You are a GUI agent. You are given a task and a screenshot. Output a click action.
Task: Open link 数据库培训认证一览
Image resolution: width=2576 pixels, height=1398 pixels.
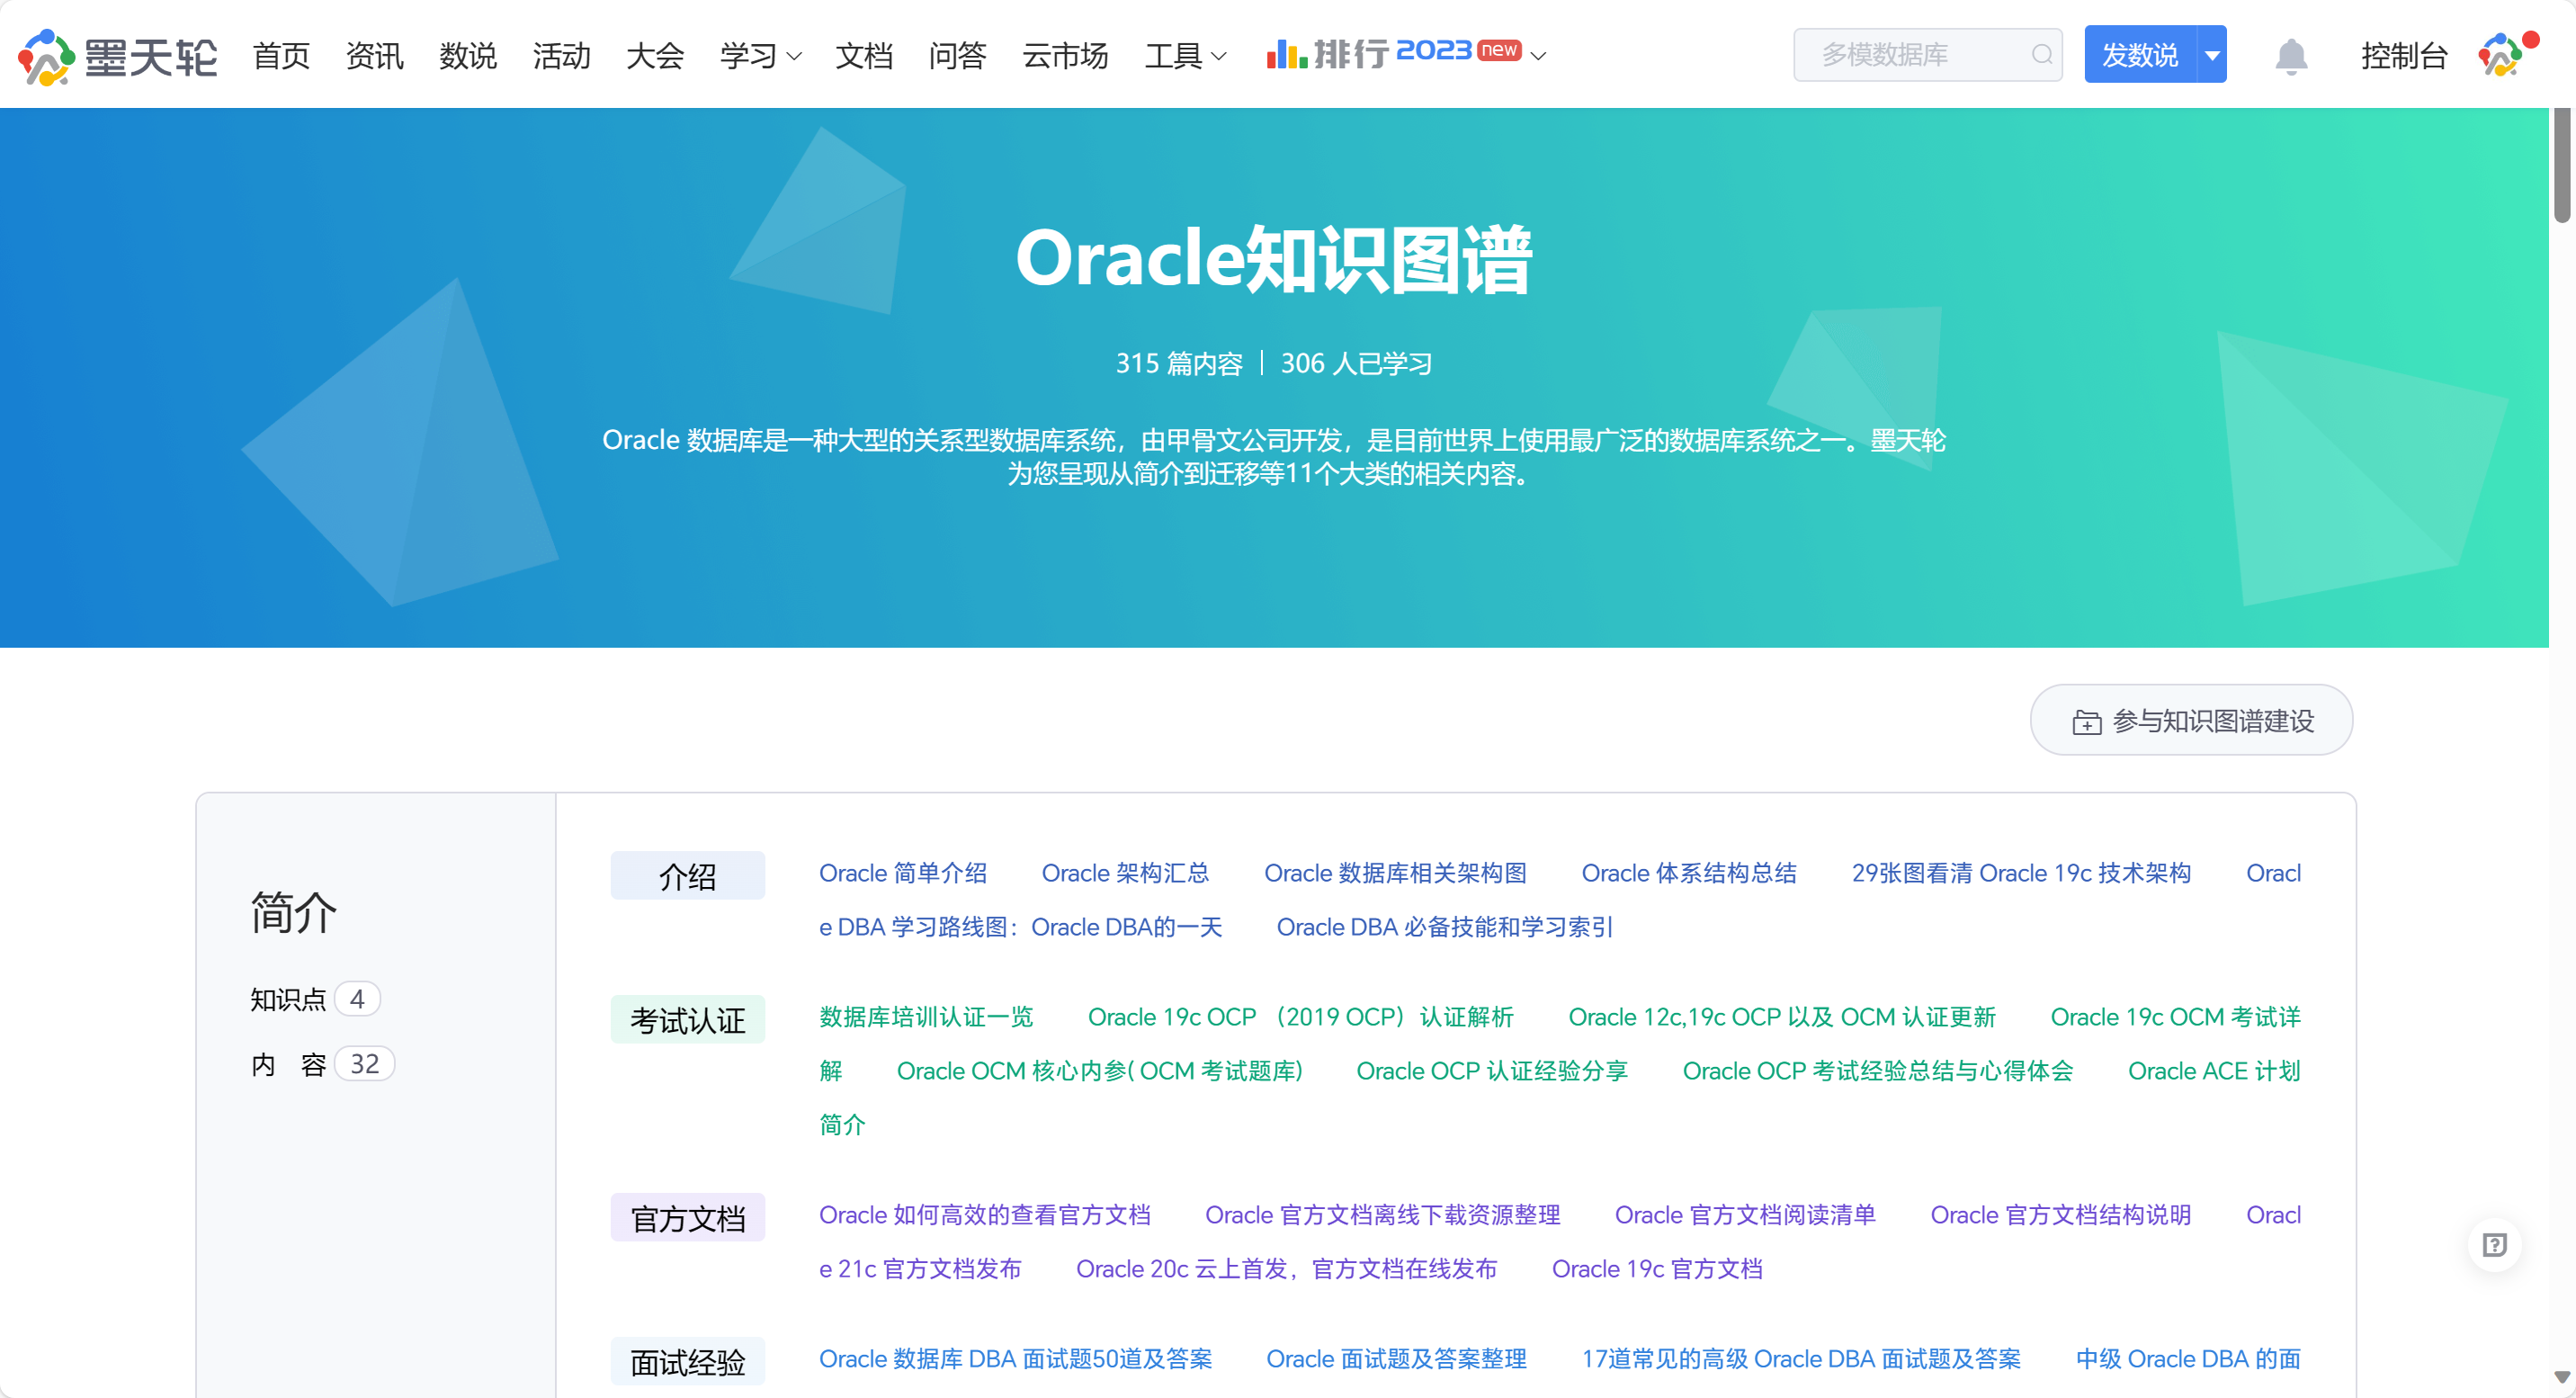926,1017
